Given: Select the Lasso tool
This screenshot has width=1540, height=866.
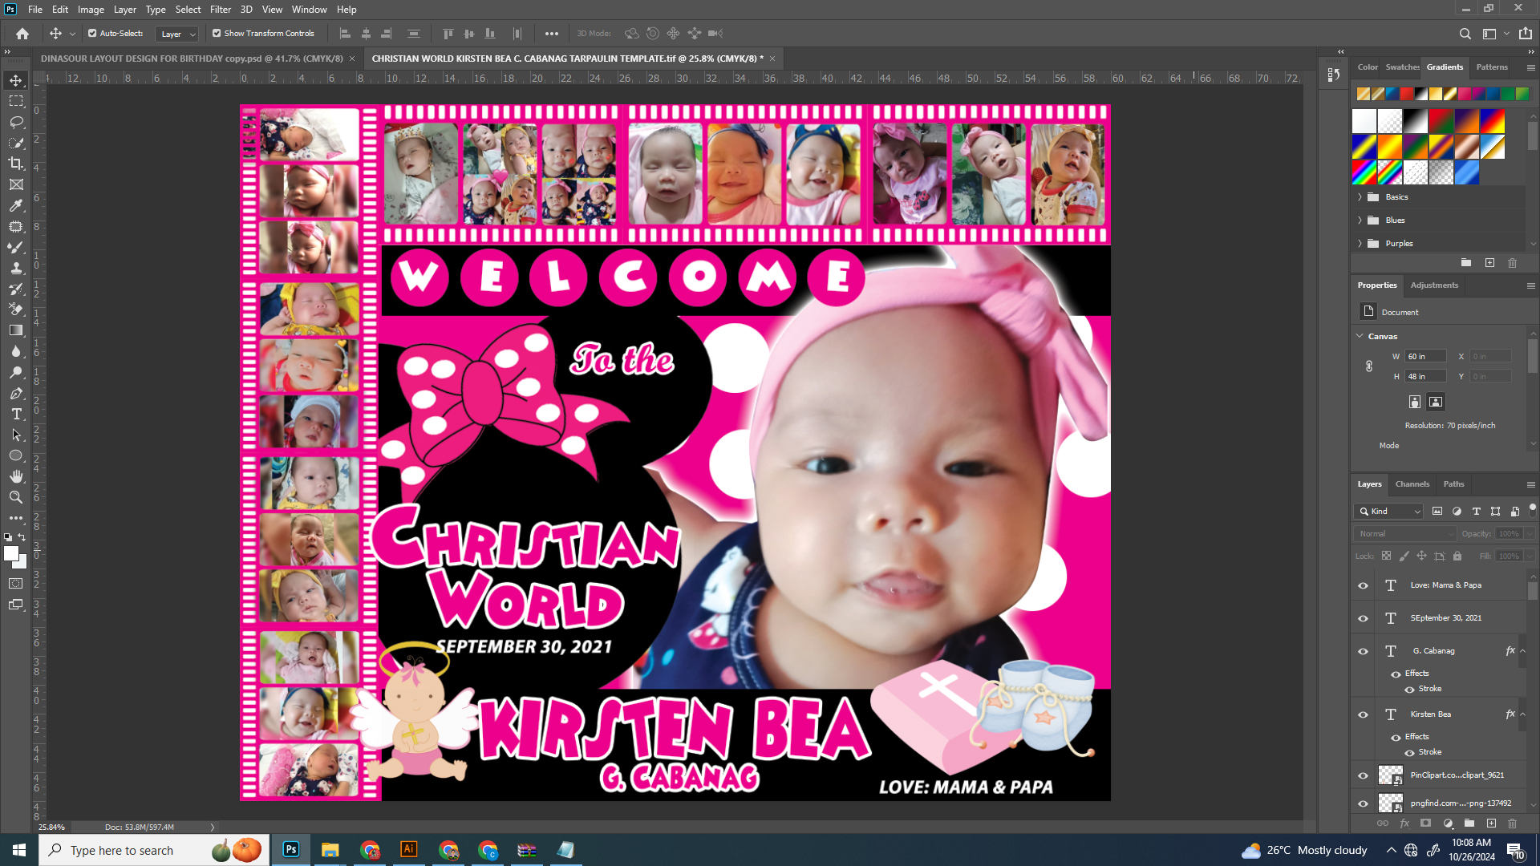Looking at the screenshot, I should click(x=16, y=122).
